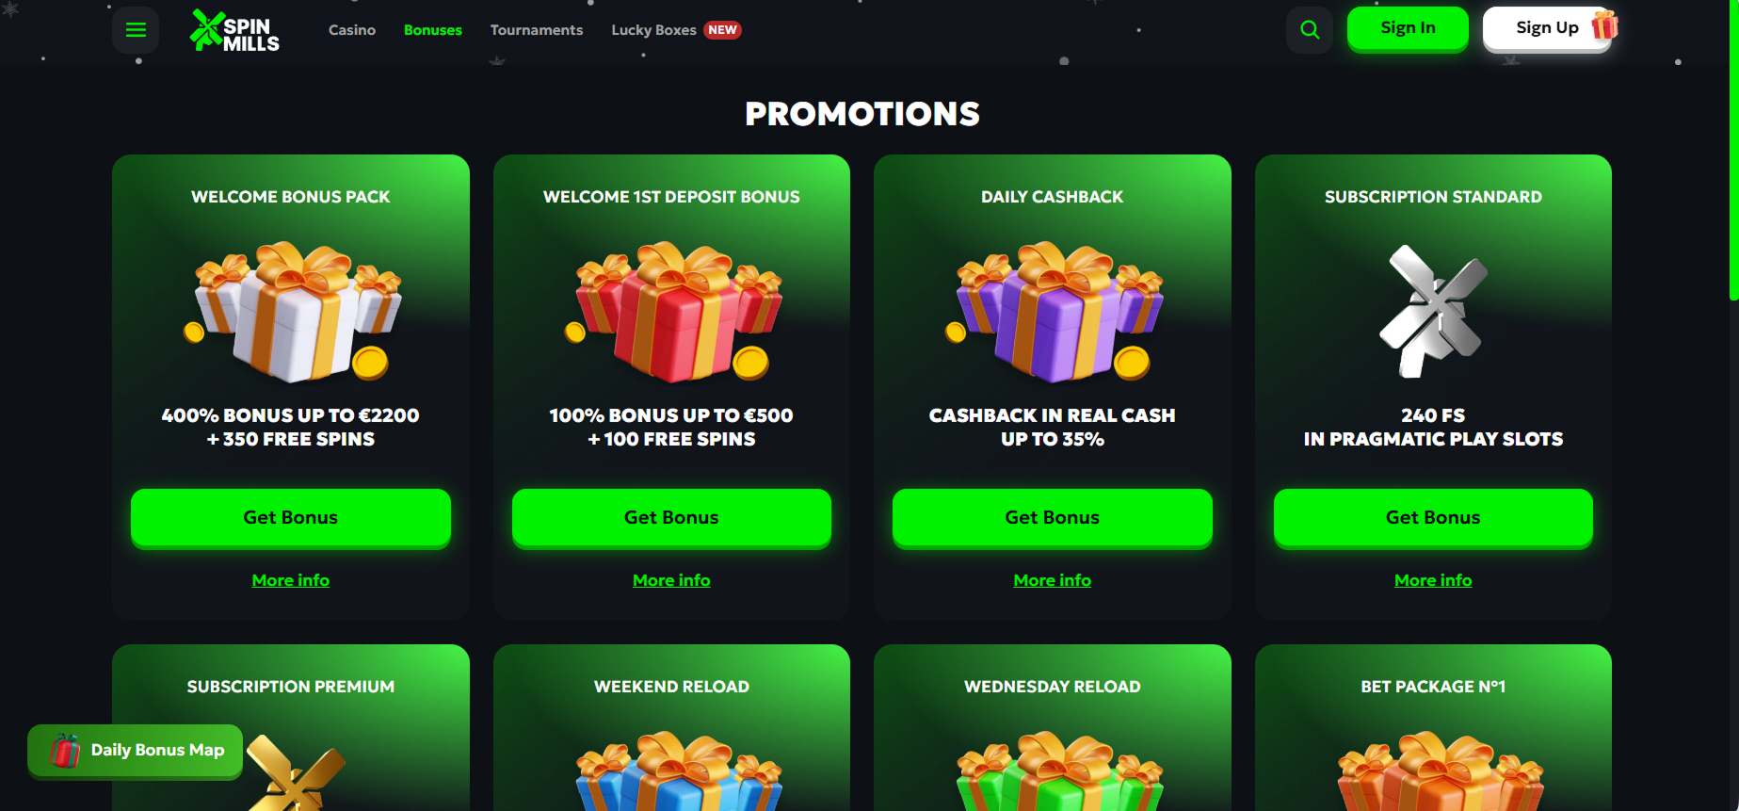The image size is (1739, 811).
Task: Click the gold windmill premium icon
Action: [x=296, y=772]
